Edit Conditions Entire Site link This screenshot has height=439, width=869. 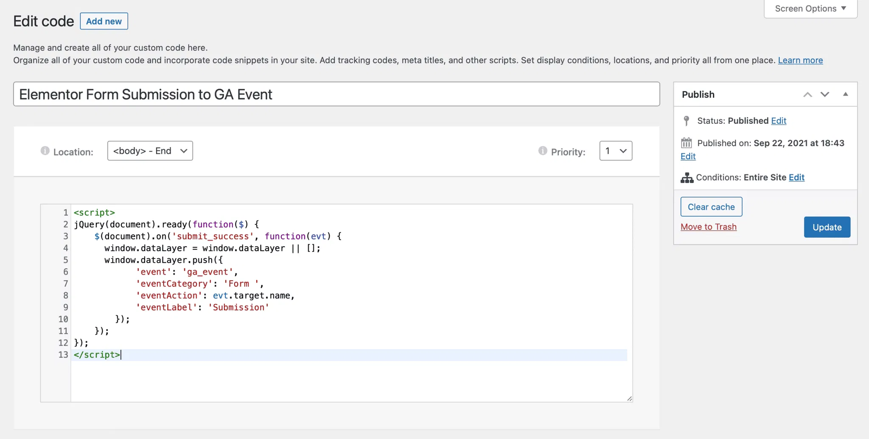click(x=796, y=178)
